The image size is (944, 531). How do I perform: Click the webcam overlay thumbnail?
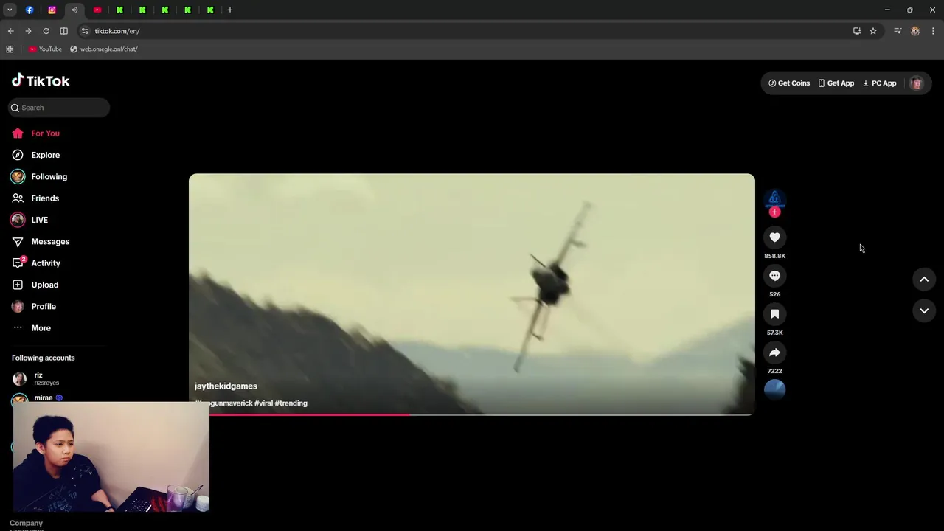tap(111, 457)
